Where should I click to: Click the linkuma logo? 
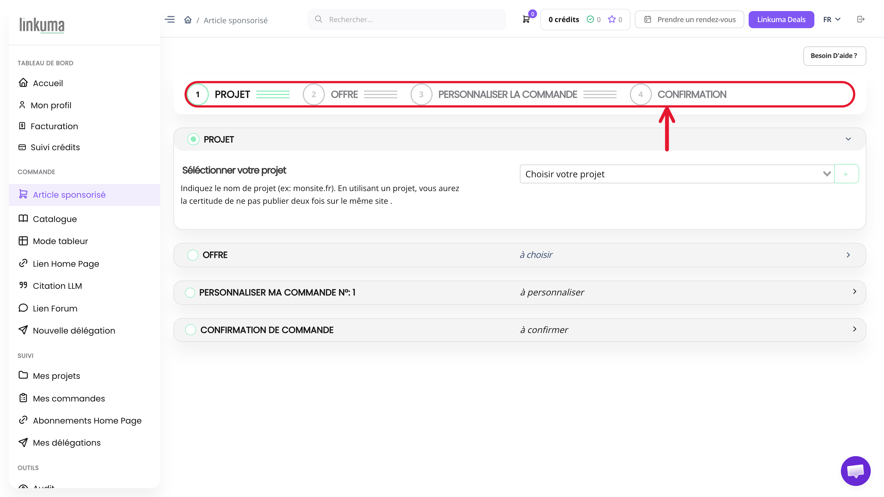click(42, 25)
